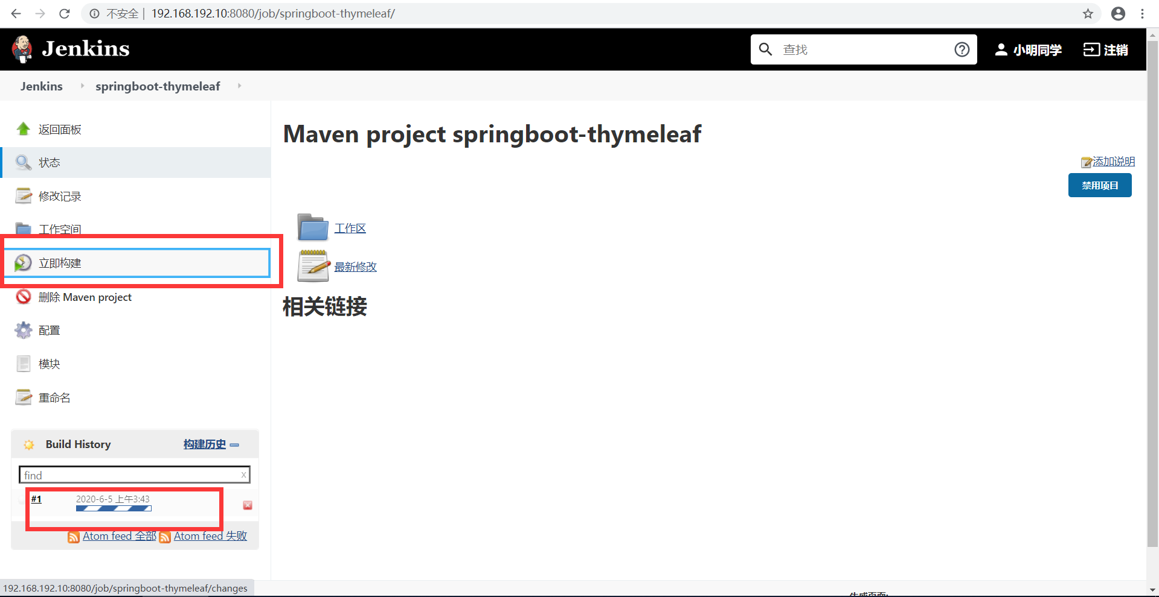The image size is (1159, 597).
Task: Click the red 删除 prohibited icon
Action: click(x=23, y=297)
